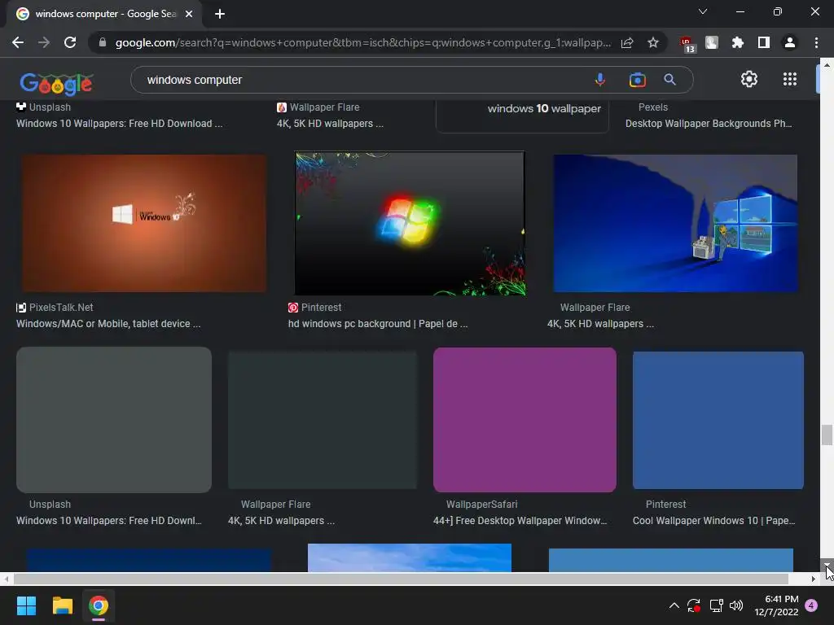Search by image camera icon
Viewport: 834px width, 625px height.
click(x=637, y=80)
